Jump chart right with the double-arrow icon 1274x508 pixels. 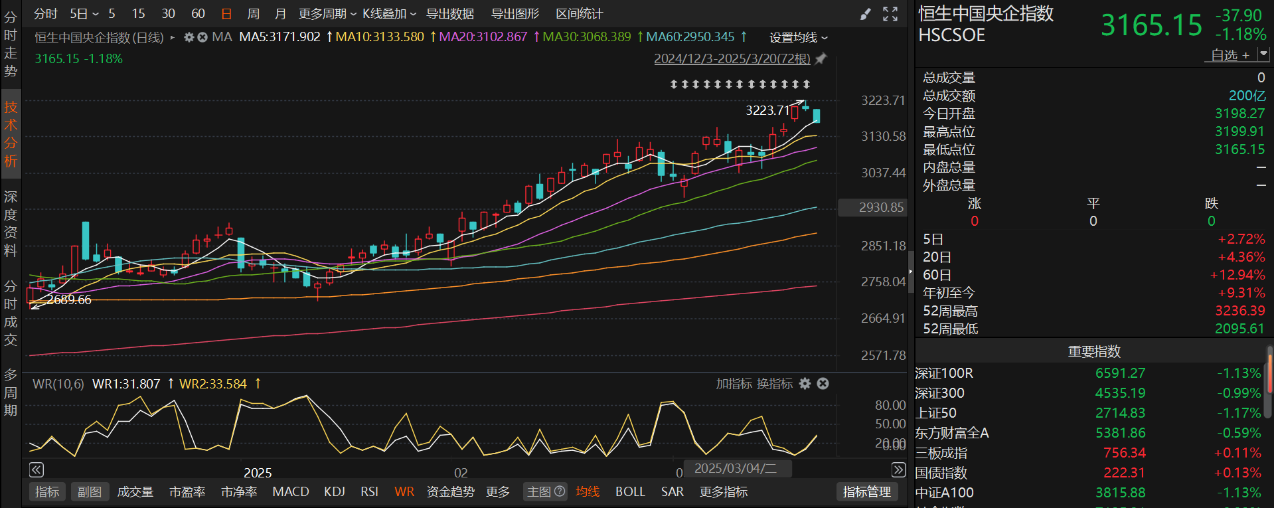[x=898, y=470]
